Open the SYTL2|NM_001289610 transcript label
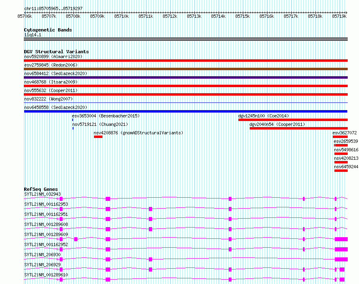Image resolution: width=359 pixels, height=284 pixels. (x=46, y=275)
